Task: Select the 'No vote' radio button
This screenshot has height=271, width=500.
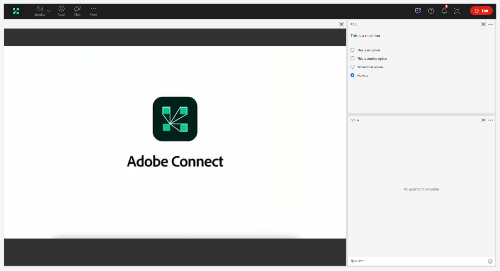Action: coord(352,75)
